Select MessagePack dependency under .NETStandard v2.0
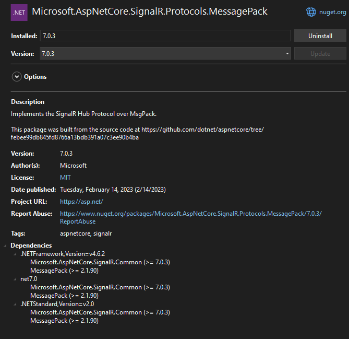The height and width of the screenshot is (339, 349). 64,321
